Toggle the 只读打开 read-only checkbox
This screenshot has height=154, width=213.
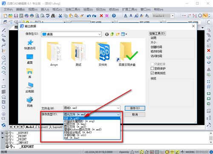(x=152, y=64)
